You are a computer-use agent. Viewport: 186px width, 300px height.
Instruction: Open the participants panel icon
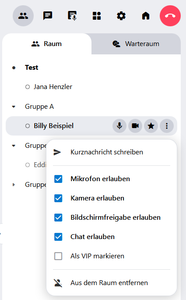tap(23, 16)
